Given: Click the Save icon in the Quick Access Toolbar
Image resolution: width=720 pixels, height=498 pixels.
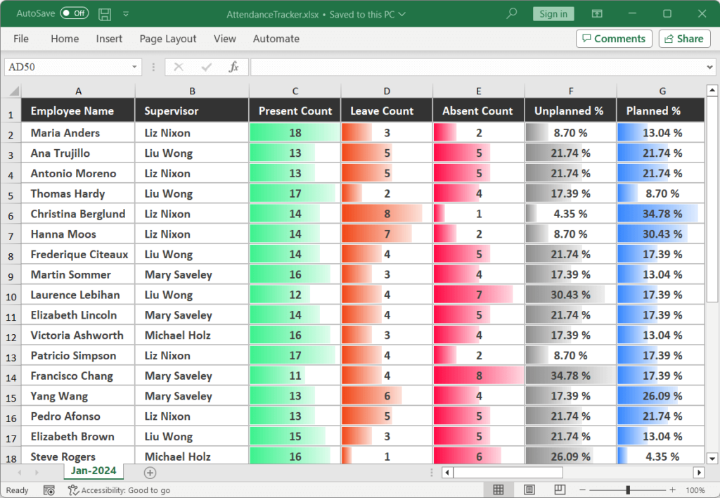Looking at the screenshot, I should coord(104,13).
